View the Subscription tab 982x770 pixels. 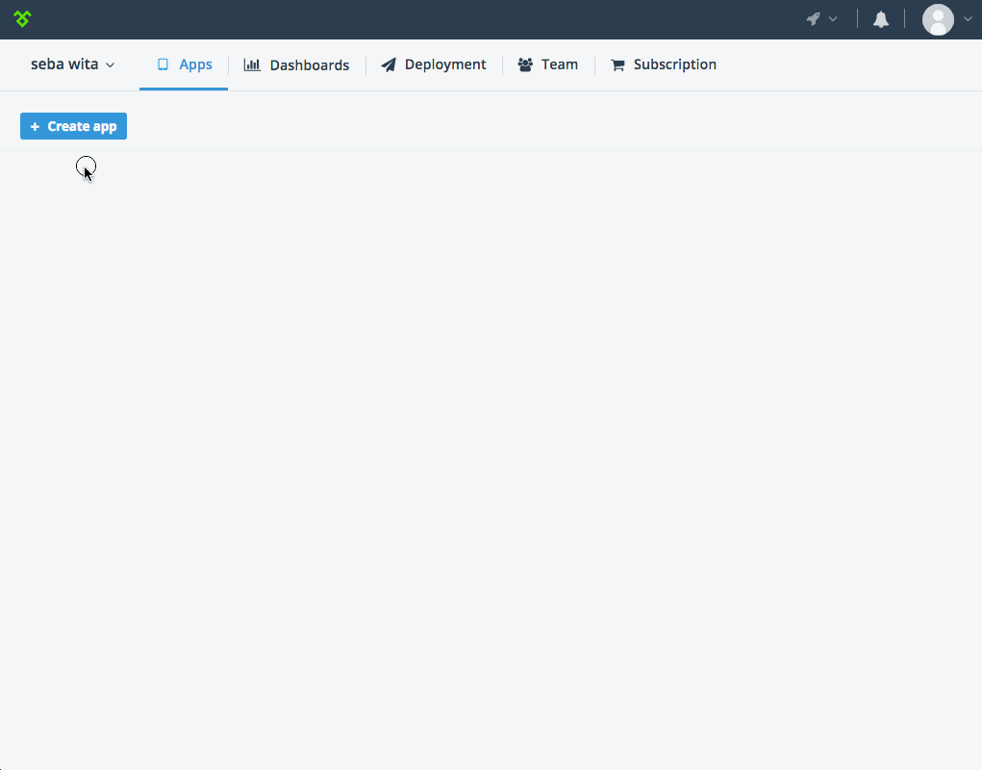[674, 64]
